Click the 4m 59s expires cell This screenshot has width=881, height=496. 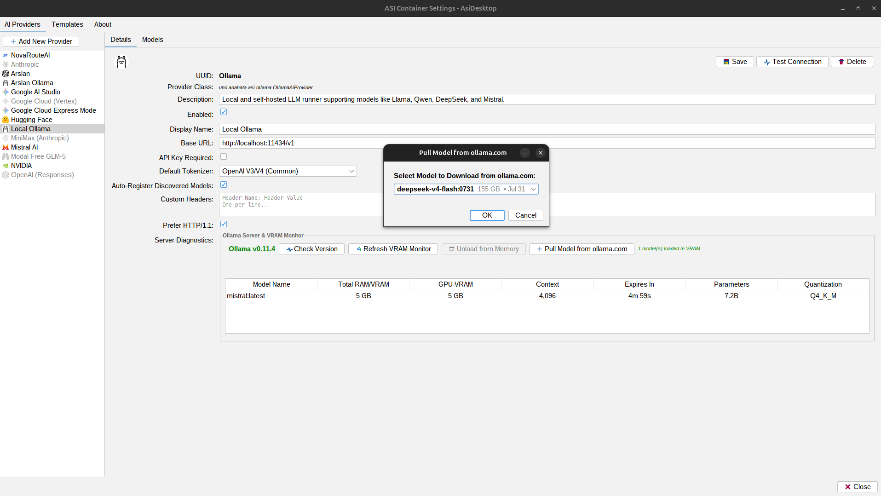(639, 296)
